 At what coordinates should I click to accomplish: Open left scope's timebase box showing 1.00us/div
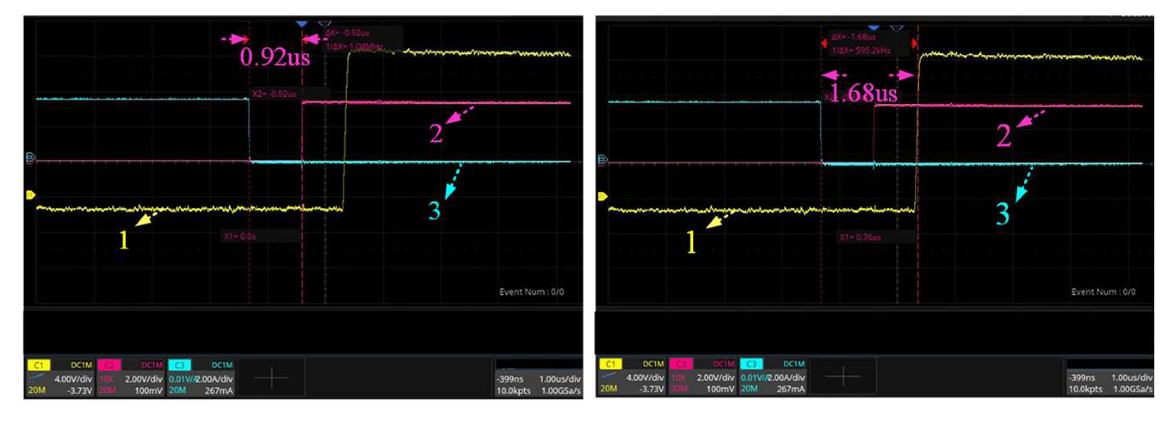(x=539, y=379)
